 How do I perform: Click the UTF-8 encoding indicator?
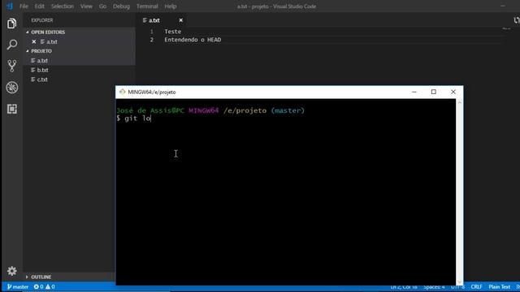458,286
